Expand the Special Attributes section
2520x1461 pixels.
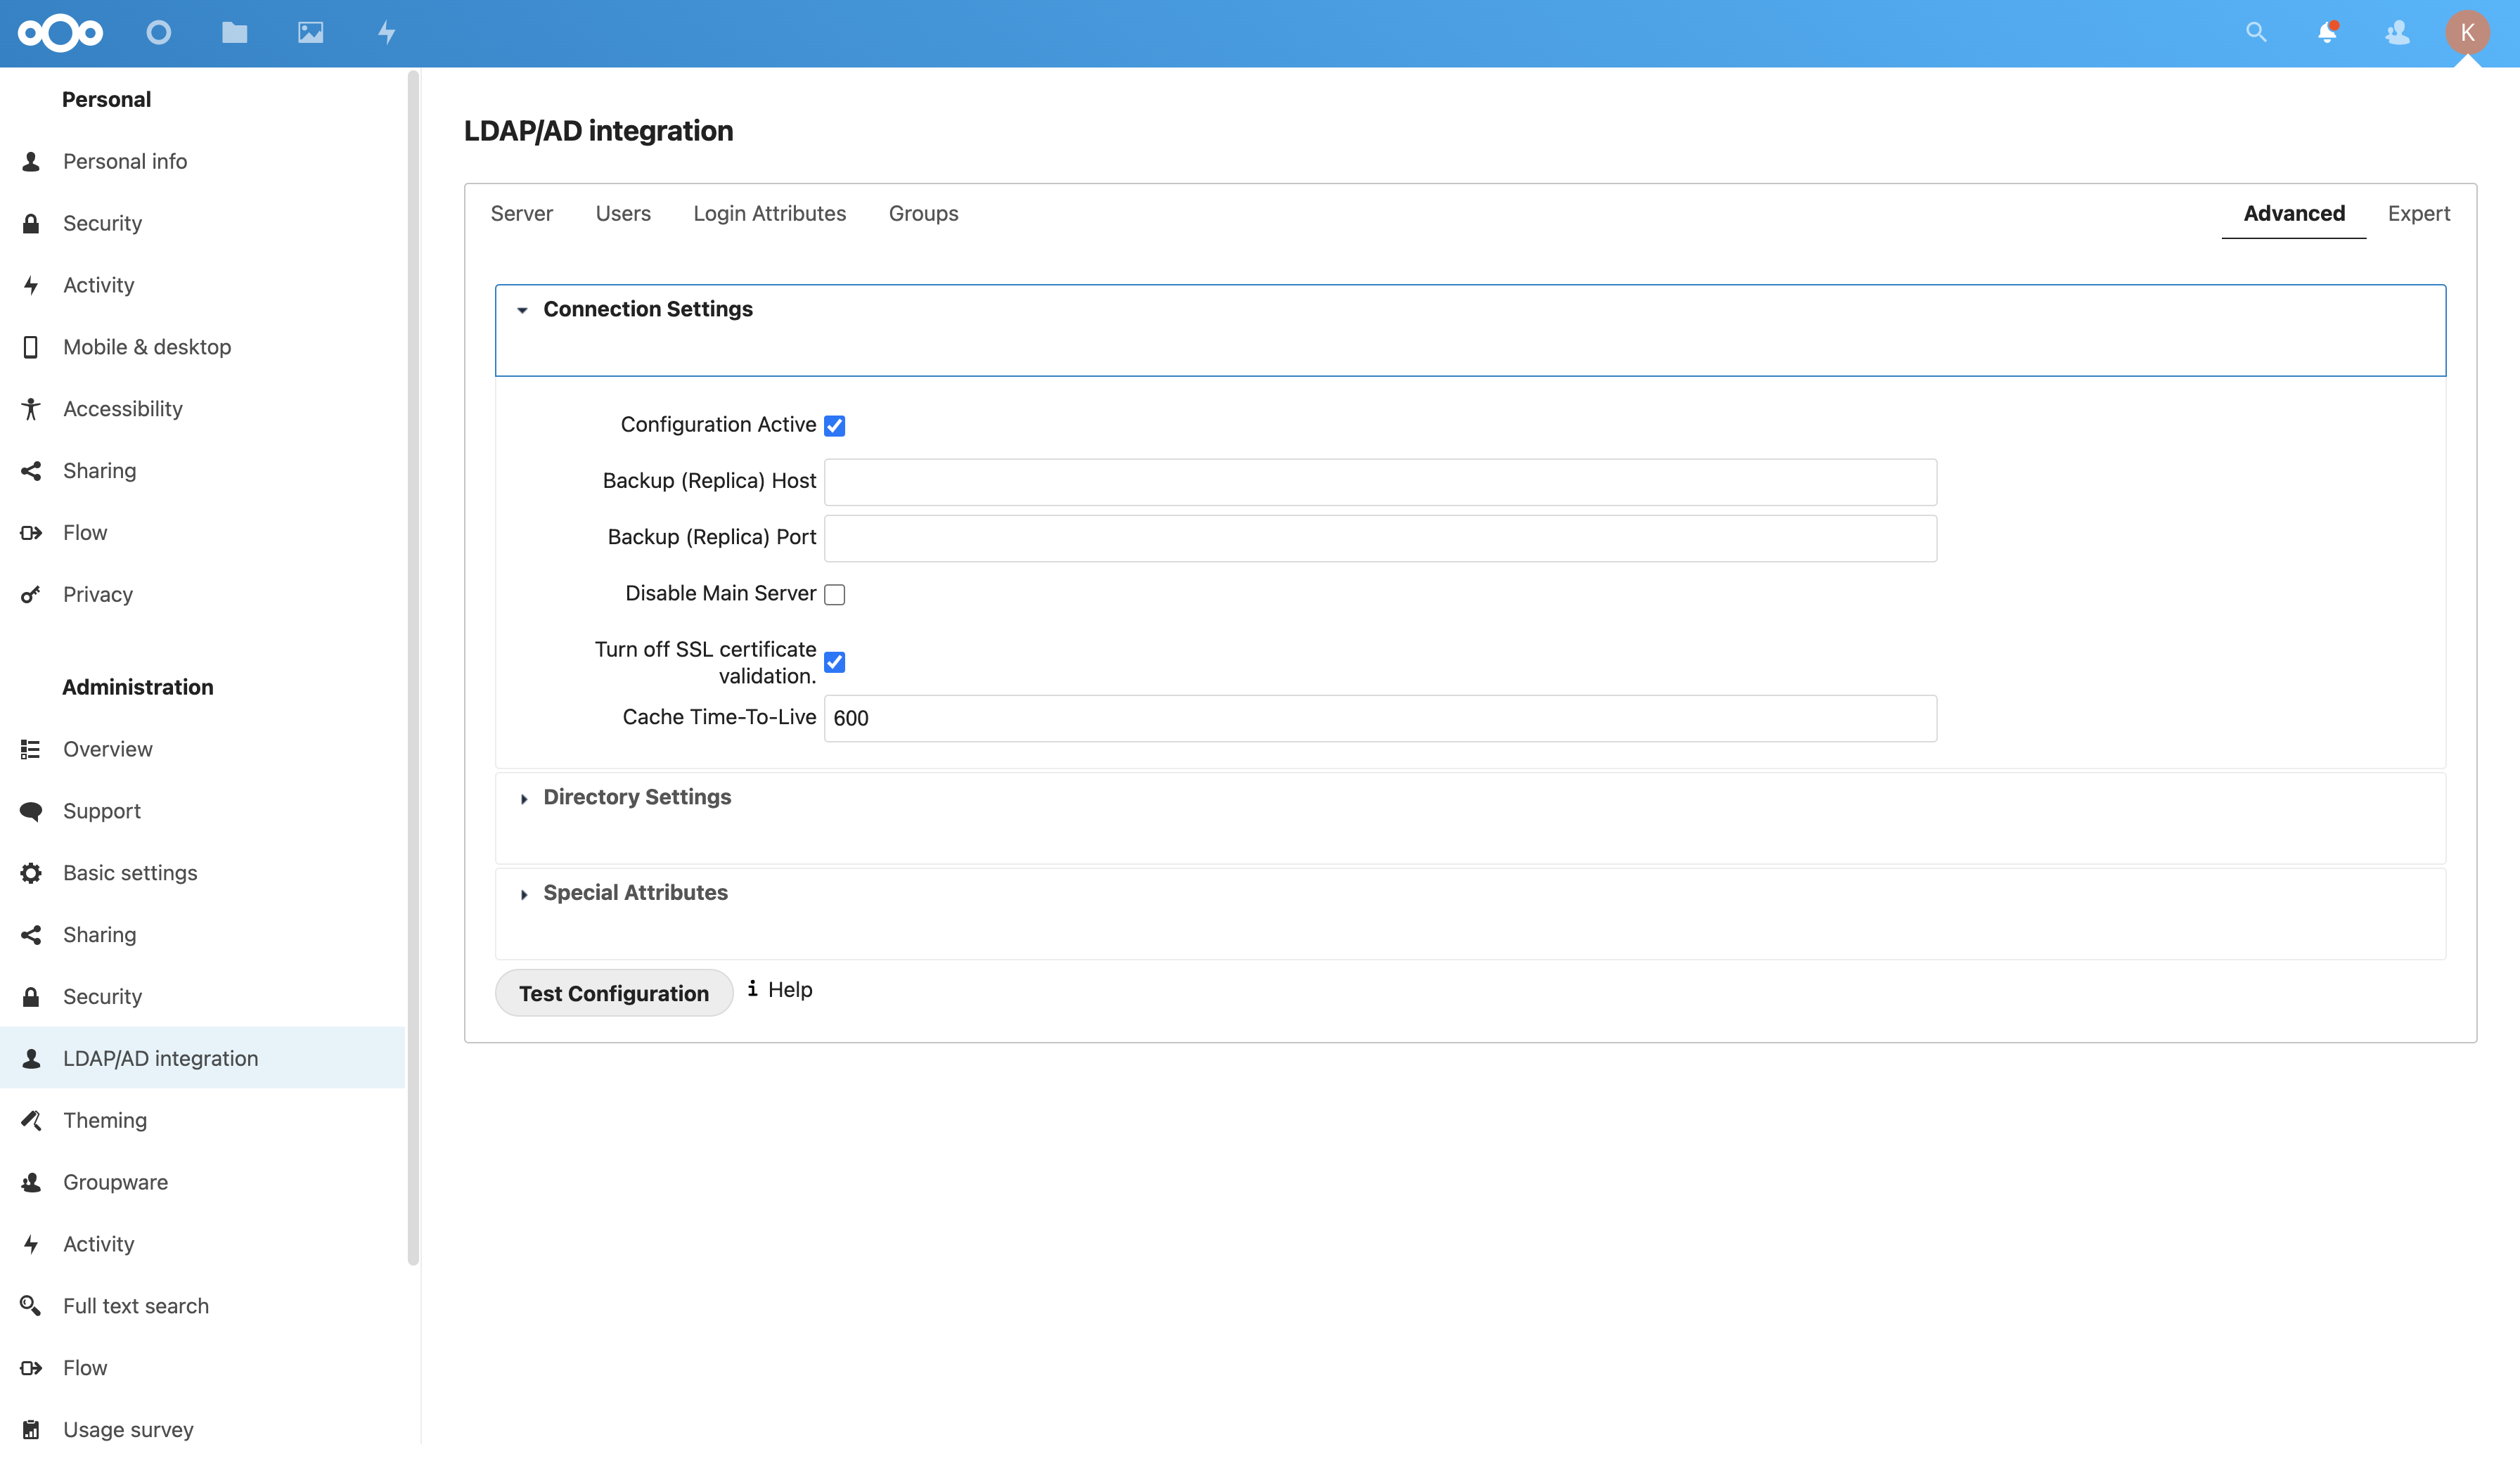point(634,893)
